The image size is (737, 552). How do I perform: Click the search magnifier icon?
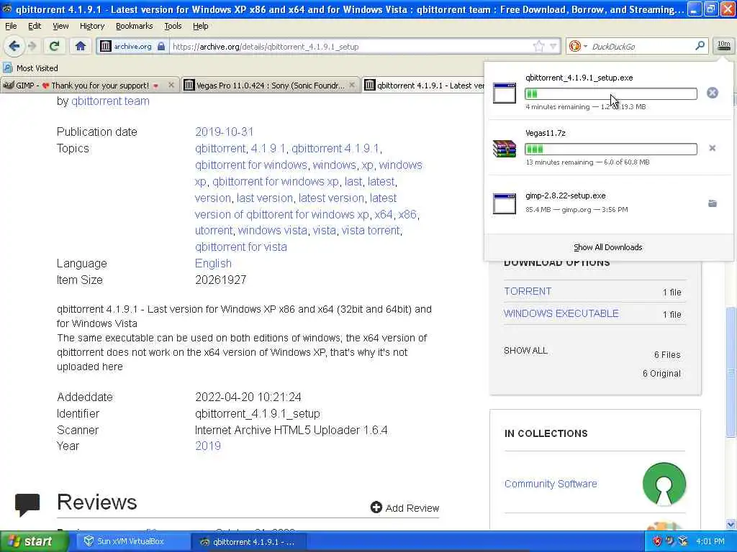(x=700, y=45)
